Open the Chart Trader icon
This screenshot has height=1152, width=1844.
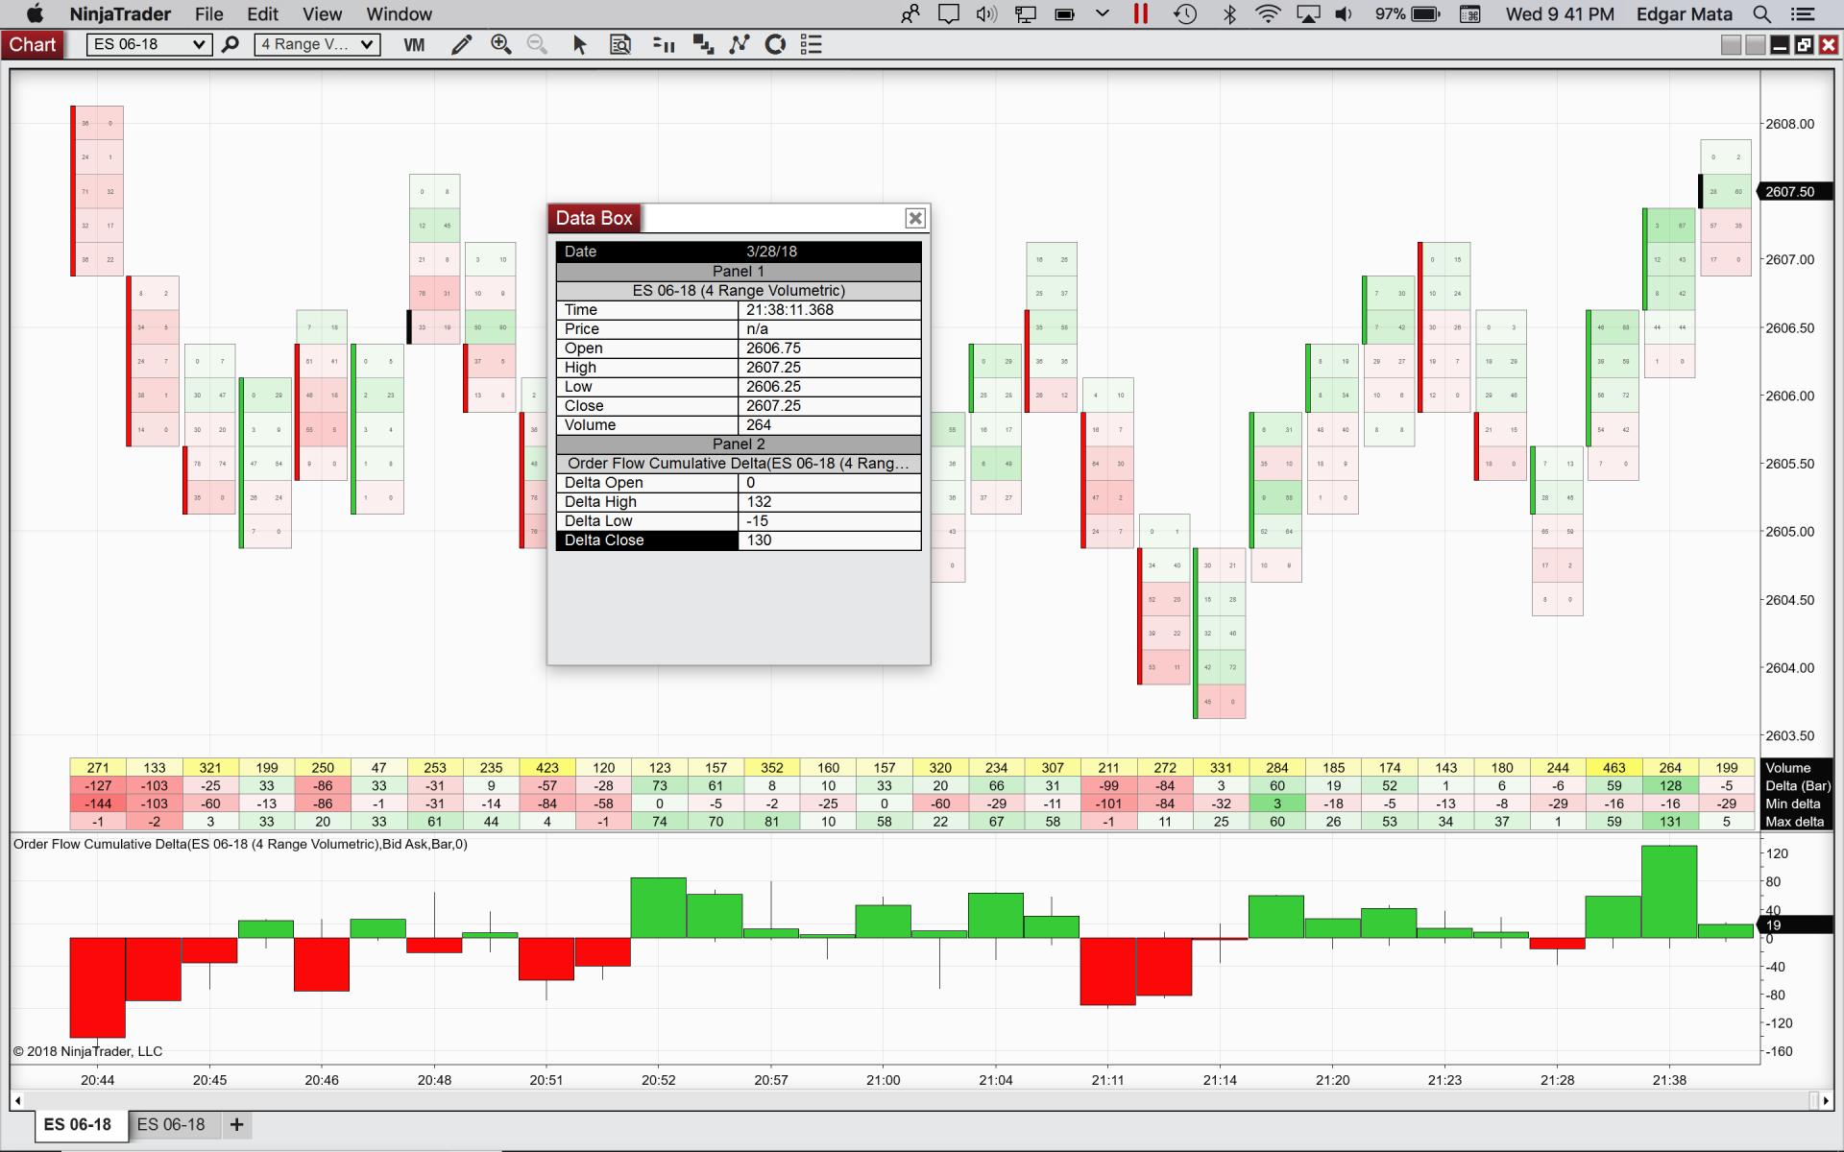coord(663,44)
